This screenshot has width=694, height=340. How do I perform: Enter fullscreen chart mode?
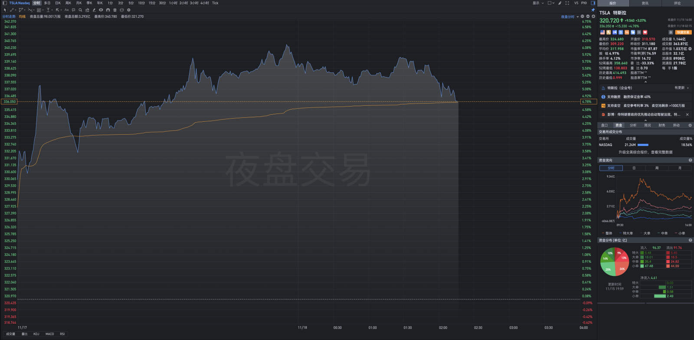[x=567, y=3]
